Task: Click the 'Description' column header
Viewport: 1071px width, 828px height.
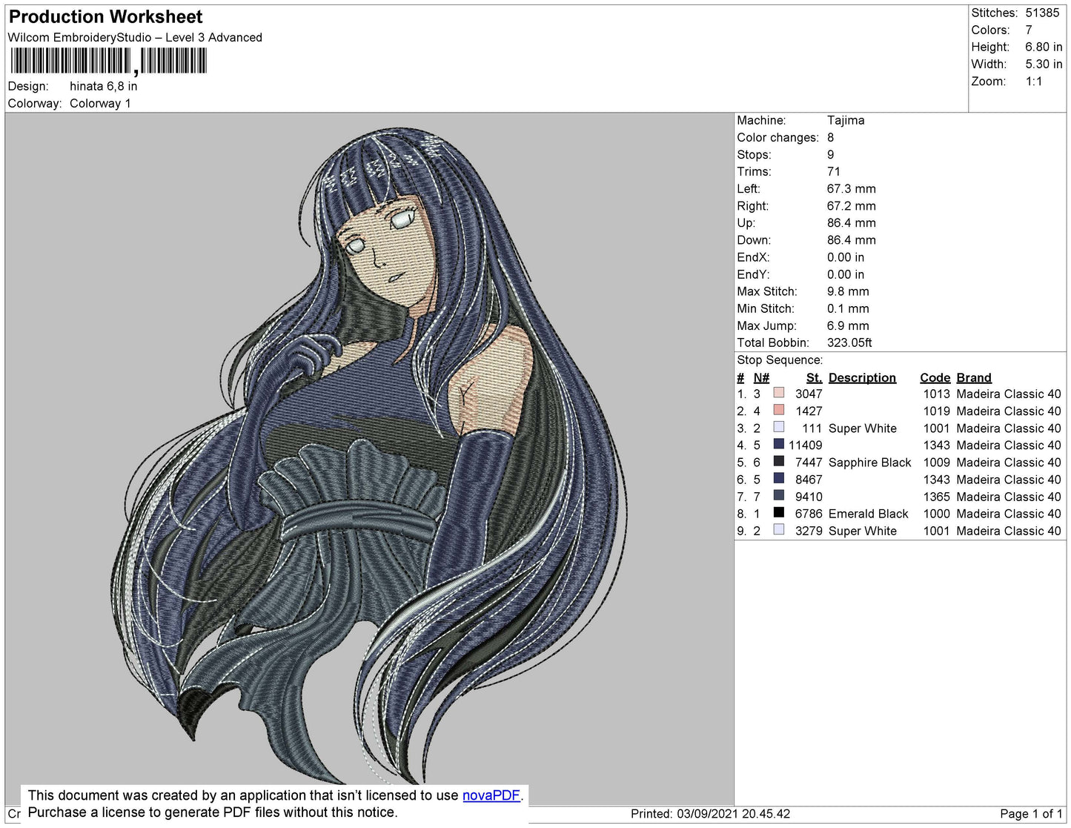Action: pyautogui.click(x=862, y=377)
